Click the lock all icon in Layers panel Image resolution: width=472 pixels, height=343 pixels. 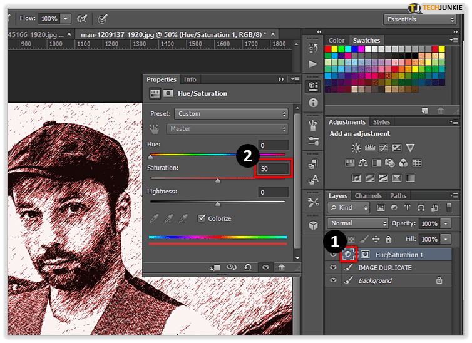click(388, 239)
